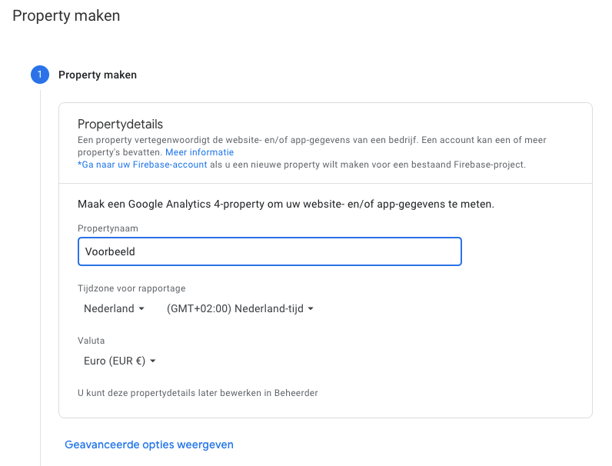612x466 pixels.
Task: Click the arrow next to Euro currency
Action: point(153,361)
